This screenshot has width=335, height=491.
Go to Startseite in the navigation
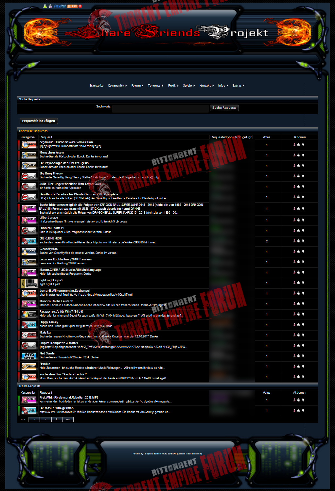point(97,86)
